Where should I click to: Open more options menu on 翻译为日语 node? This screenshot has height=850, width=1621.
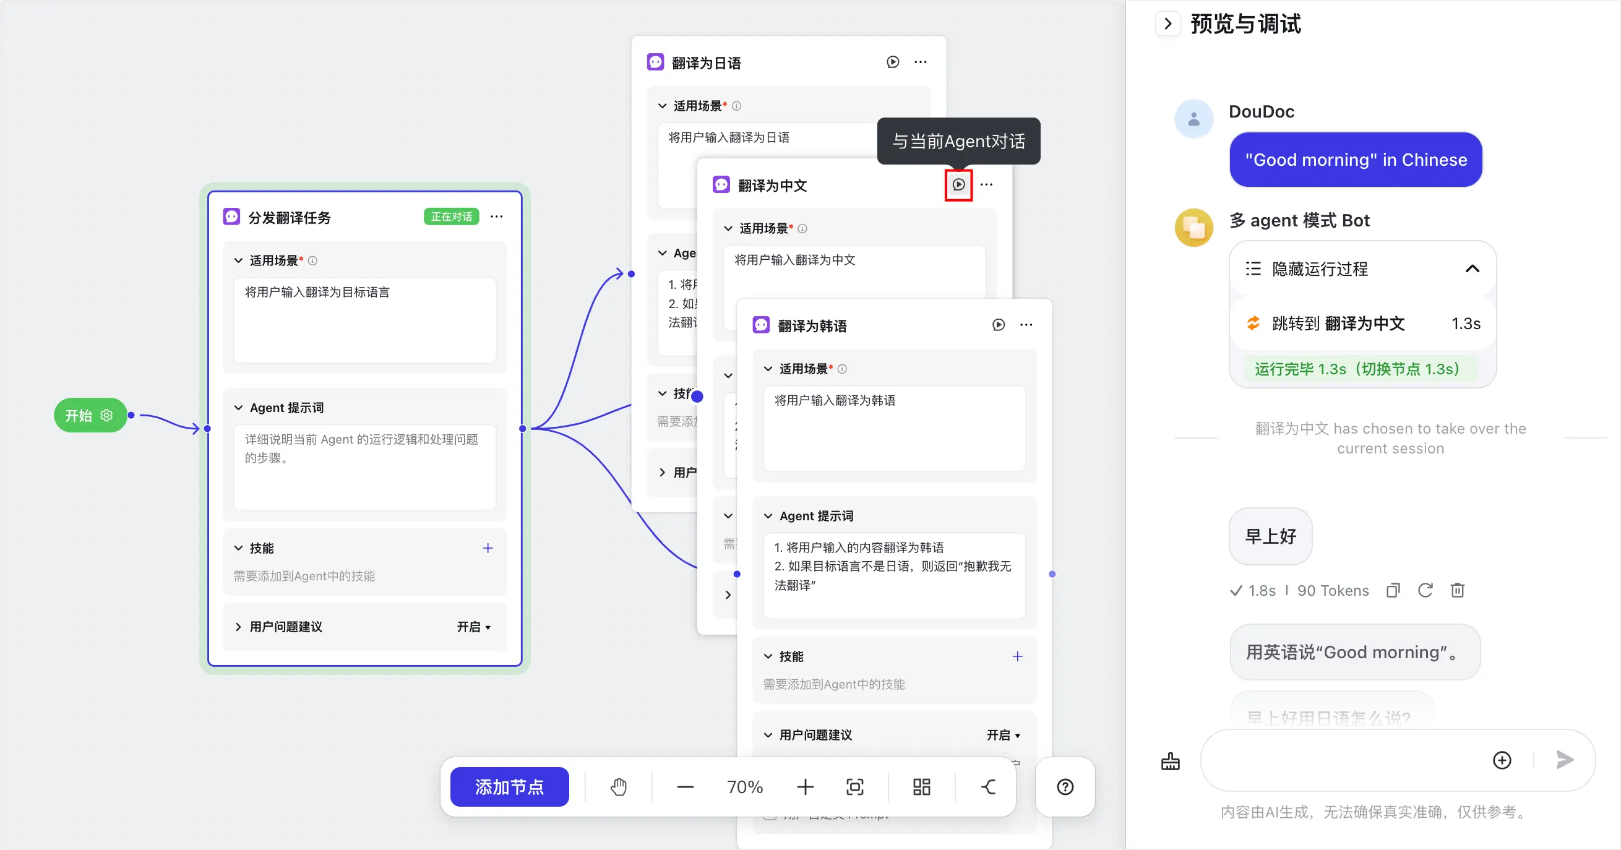pos(921,62)
